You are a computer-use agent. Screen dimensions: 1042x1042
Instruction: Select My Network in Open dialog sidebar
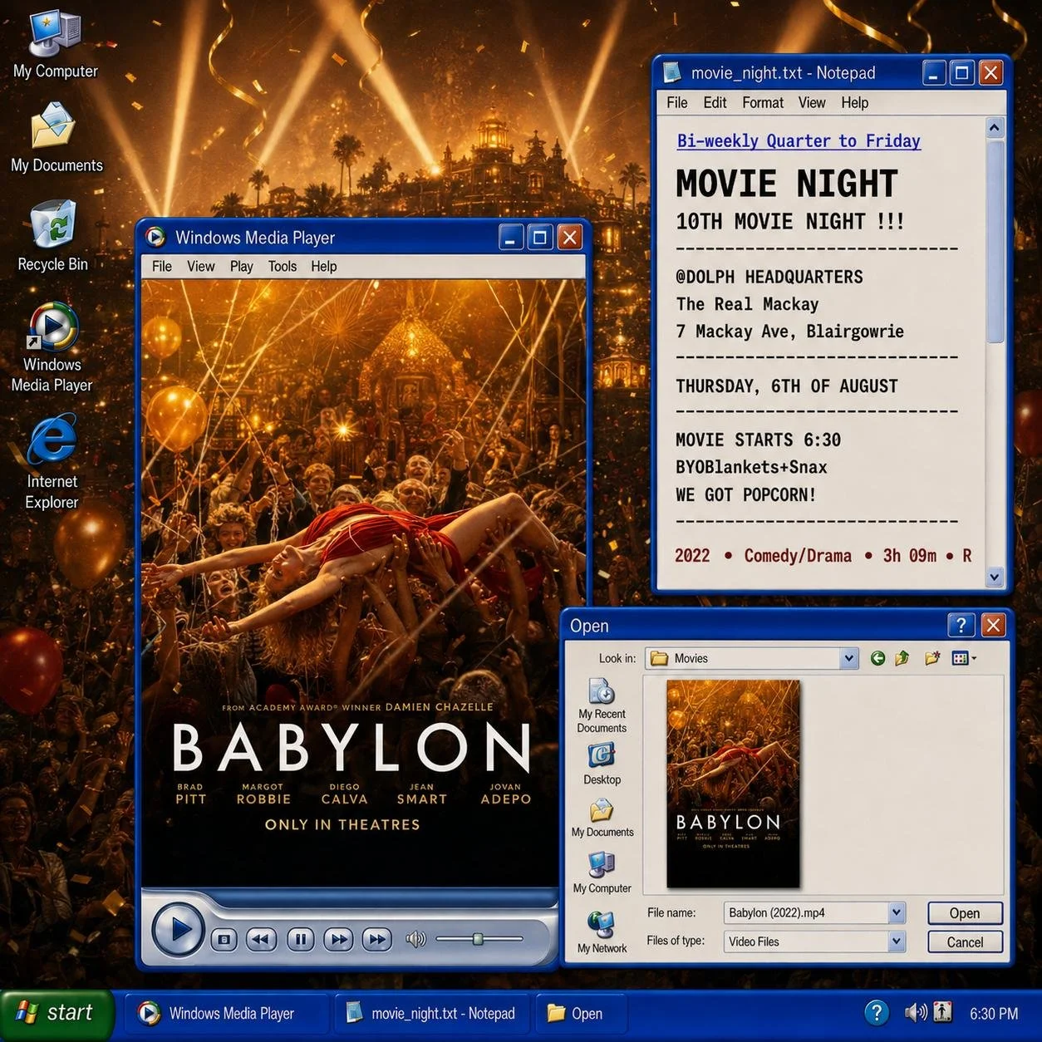pos(602,932)
